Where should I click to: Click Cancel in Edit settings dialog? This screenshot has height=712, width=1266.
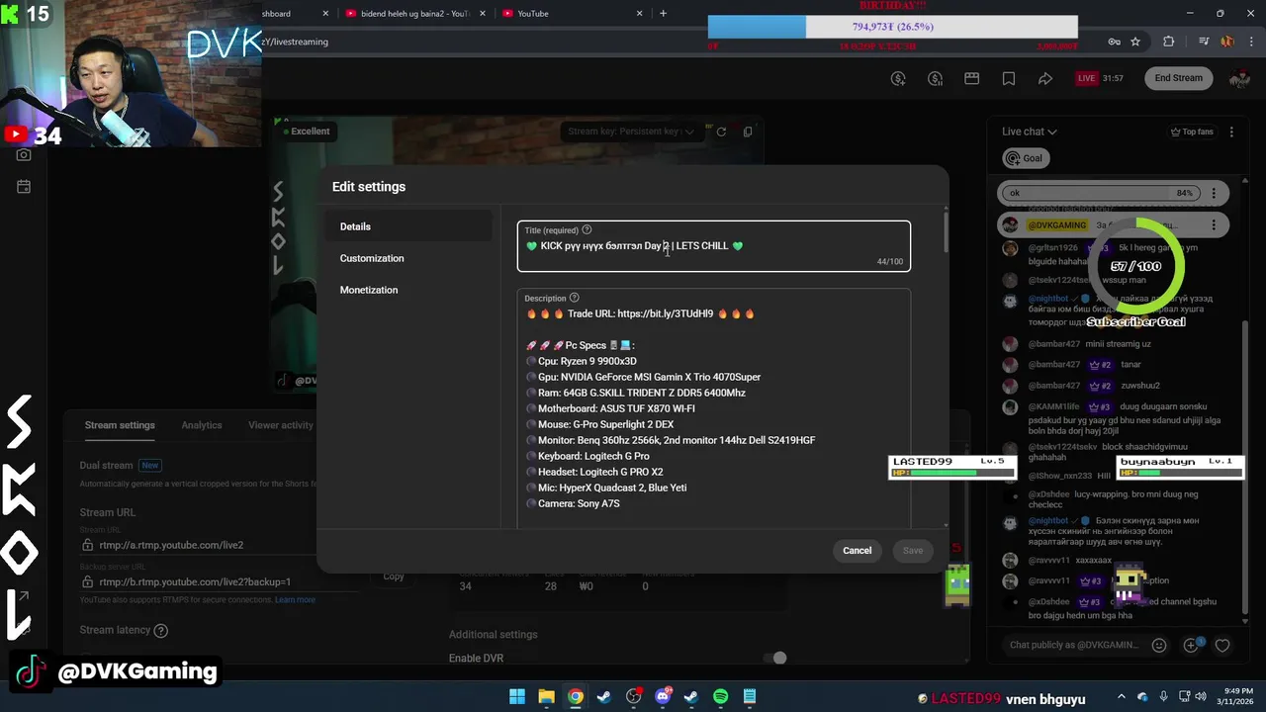coord(858,551)
